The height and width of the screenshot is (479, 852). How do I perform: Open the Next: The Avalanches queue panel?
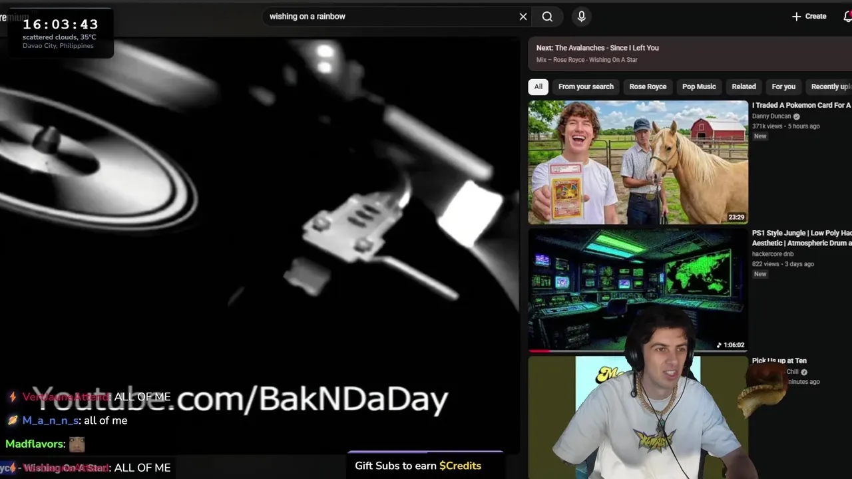pyautogui.click(x=690, y=53)
